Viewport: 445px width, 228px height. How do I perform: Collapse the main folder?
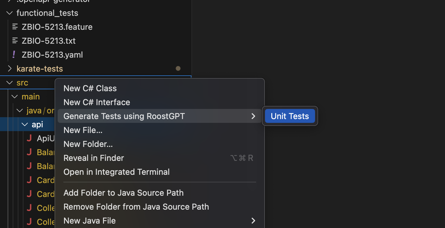point(14,96)
